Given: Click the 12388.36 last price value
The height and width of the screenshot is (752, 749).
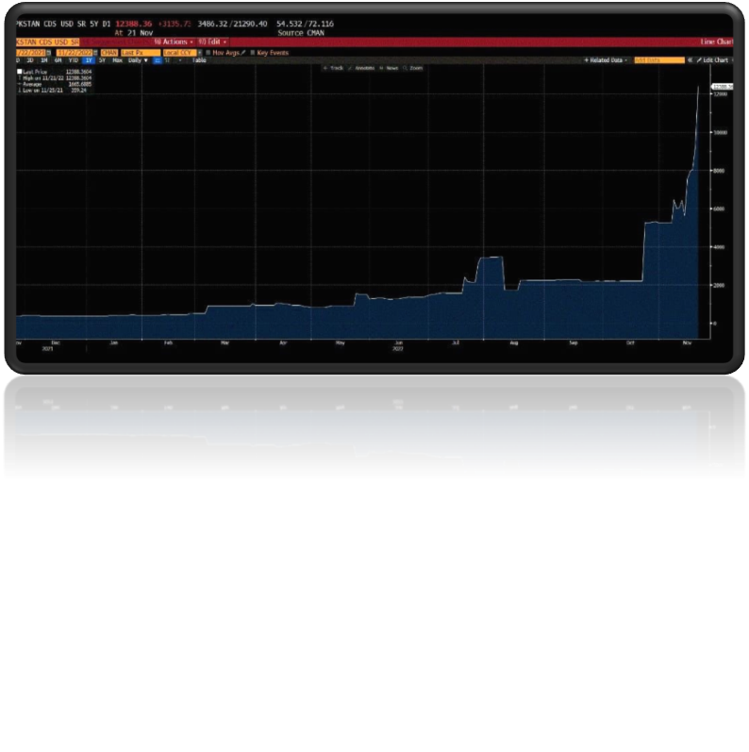Looking at the screenshot, I should [134, 24].
